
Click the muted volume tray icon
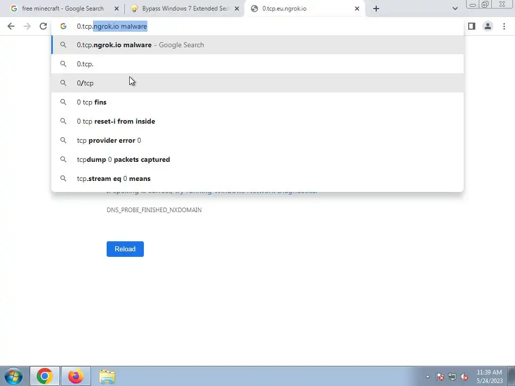(x=464, y=376)
